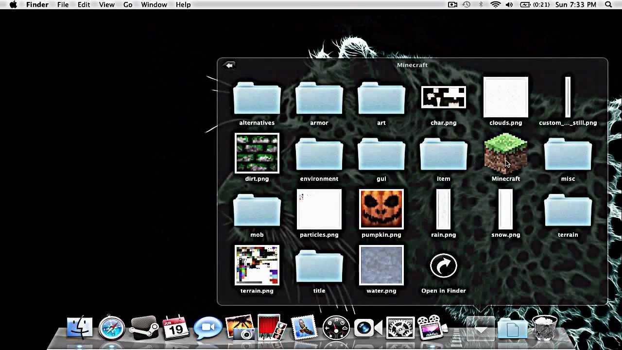The image size is (622, 350).
Task: Open the Help menu
Action: 183,5
